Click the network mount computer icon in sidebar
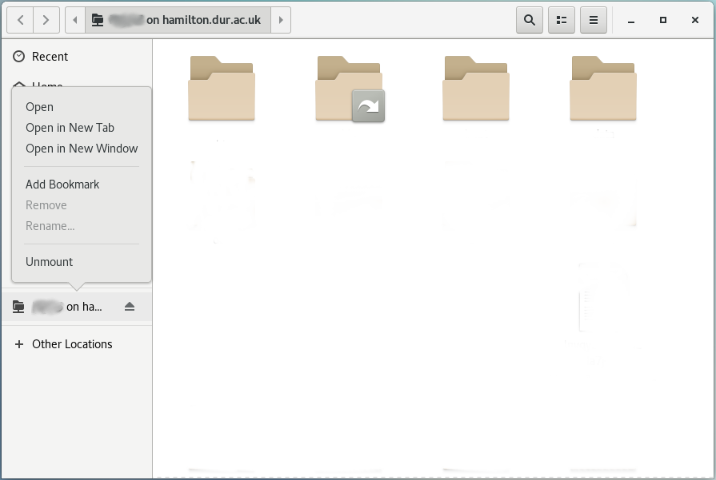This screenshot has height=480, width=716. [x=18, y=307]
